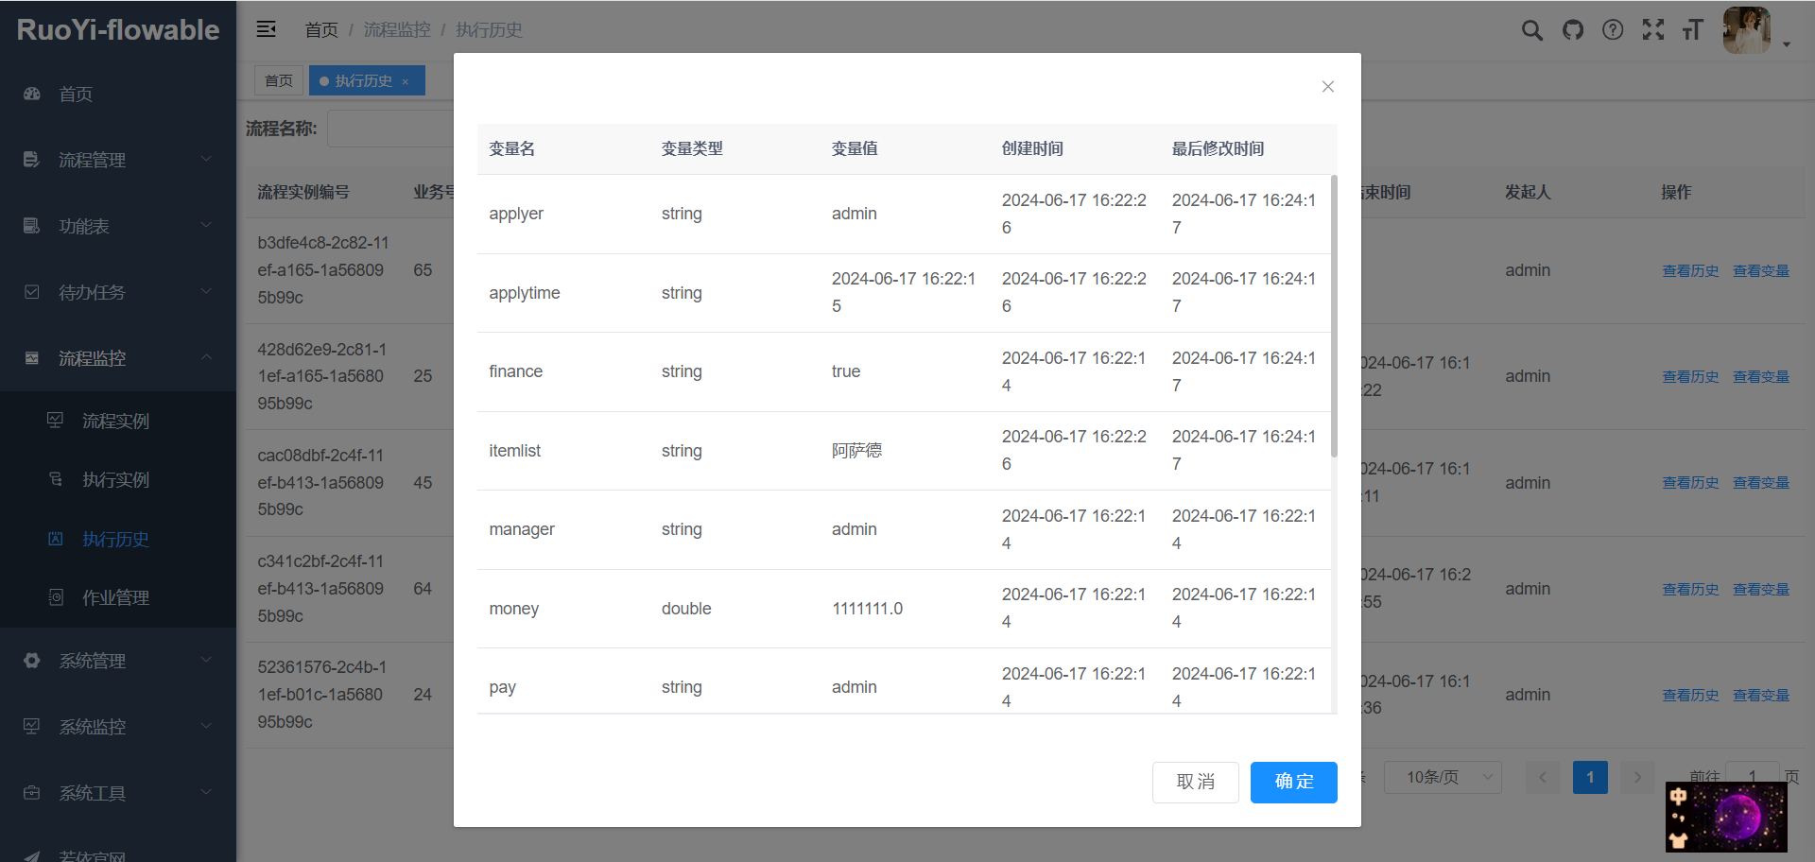
Task: Collapse the sidebar via hamburger icon
Action: pos(266,28)
